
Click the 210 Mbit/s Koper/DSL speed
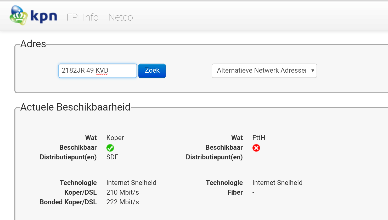(122, 192)
